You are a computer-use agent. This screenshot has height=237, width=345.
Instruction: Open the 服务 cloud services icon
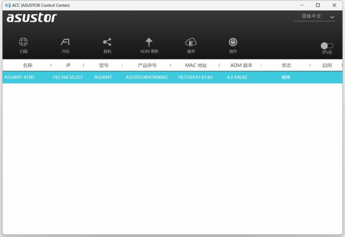click(191, 42)
